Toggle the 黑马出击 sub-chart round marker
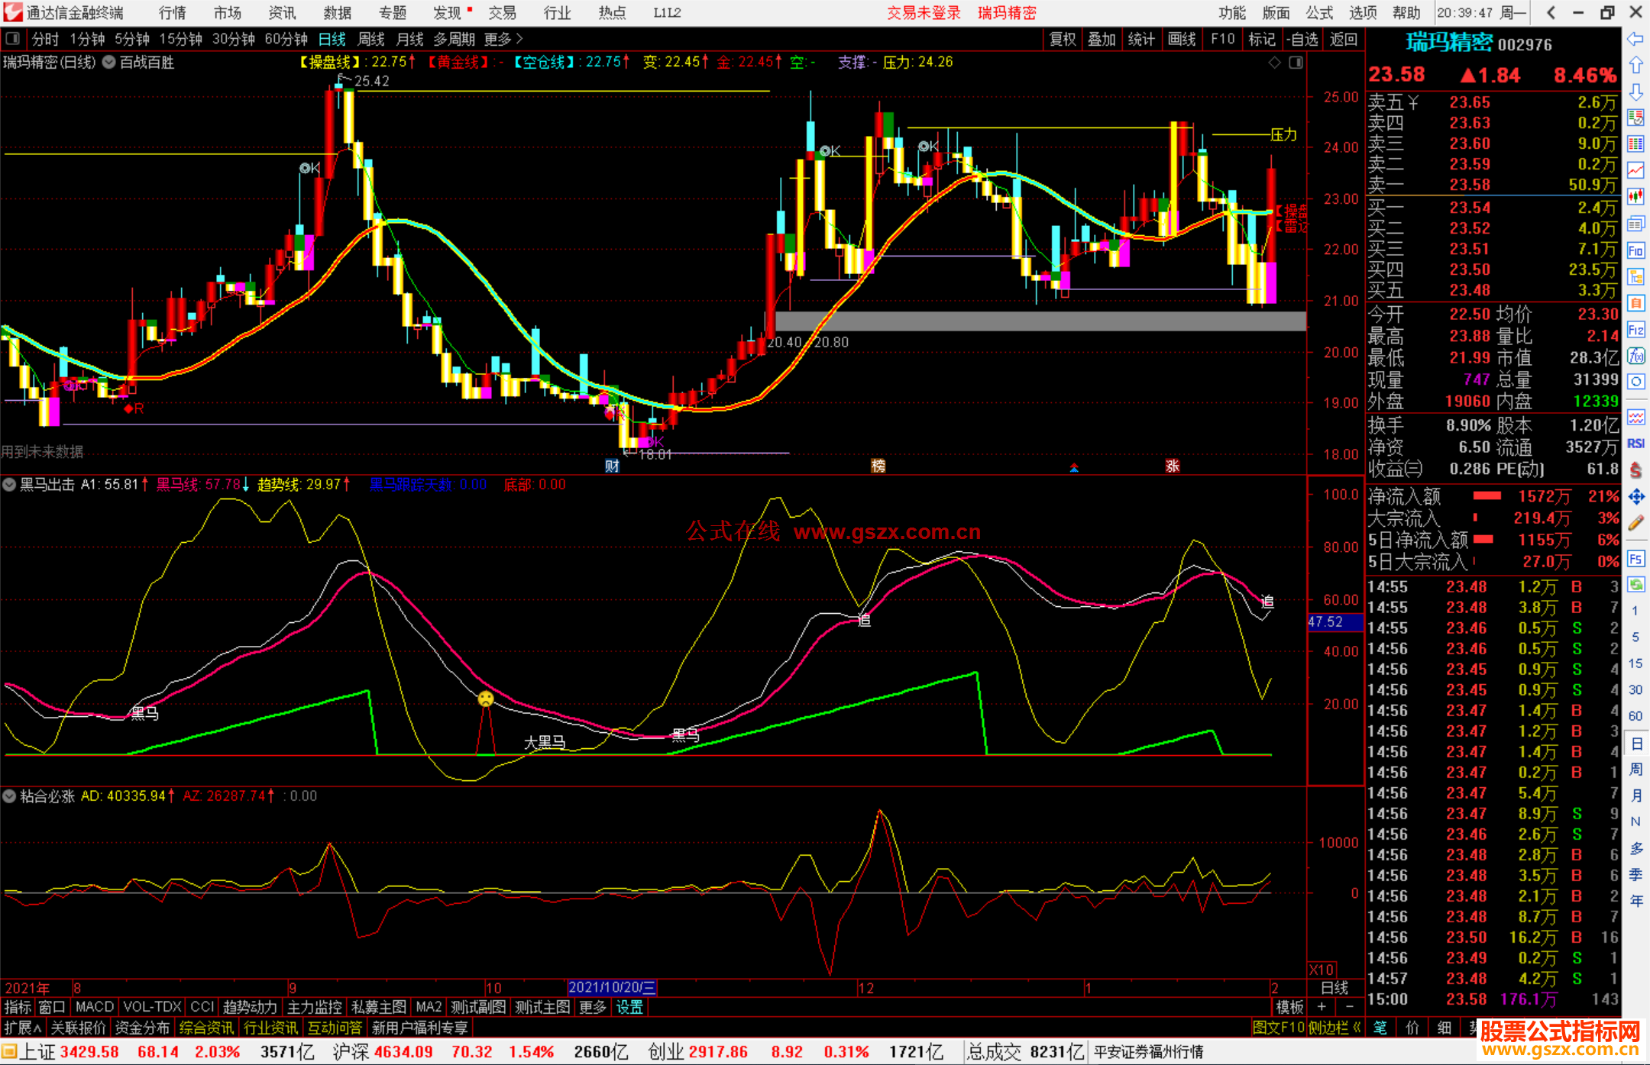The image size is (1650, 1065). point(9,484)
